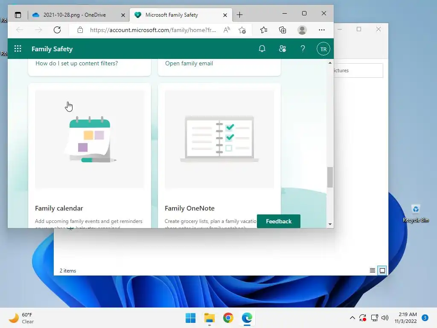The height and width of the screenshot is (328, 437).
Task: Open Help question mark icon
Action: 303,49
